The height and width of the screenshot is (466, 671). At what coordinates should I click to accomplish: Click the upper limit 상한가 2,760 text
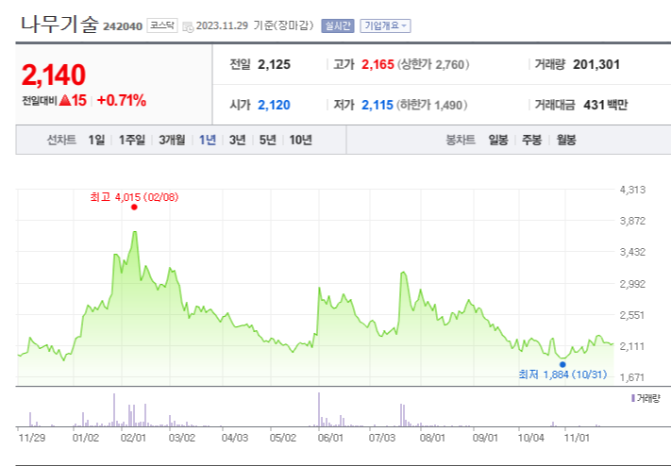tap(433, 64)
